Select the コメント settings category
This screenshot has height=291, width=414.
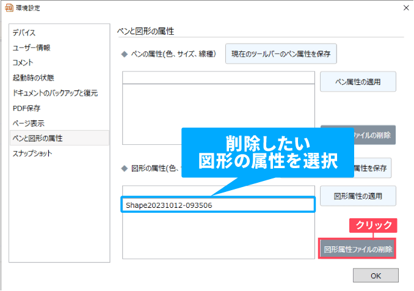pyautogui.click(x=23, y=62)
